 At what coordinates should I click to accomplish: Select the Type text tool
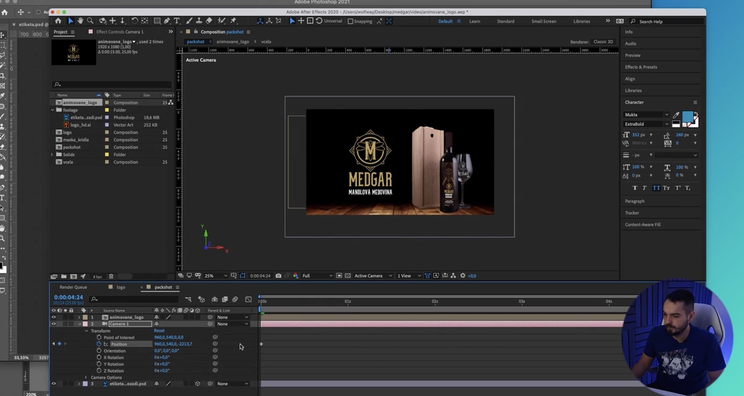tap(177, 21)
